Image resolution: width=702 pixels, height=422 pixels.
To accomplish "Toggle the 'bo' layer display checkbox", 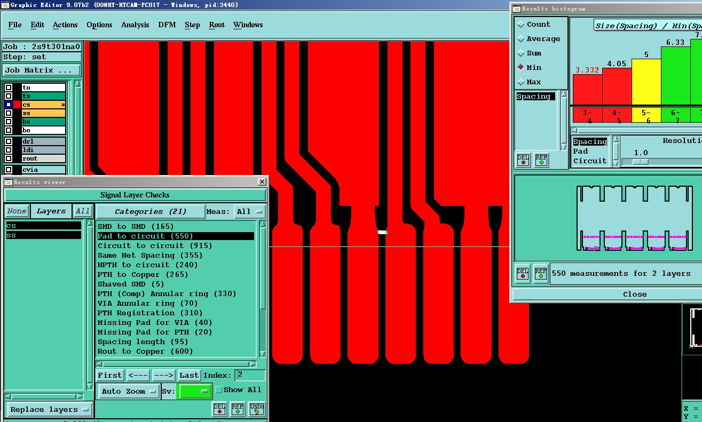I will click(9, 130).
